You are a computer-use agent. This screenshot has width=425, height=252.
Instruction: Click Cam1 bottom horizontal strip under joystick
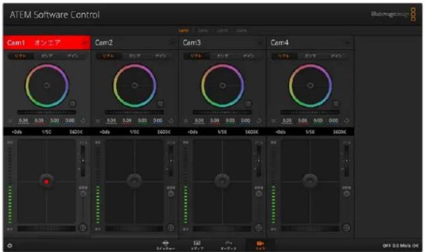pyautogui.click(x=47, y=229)
